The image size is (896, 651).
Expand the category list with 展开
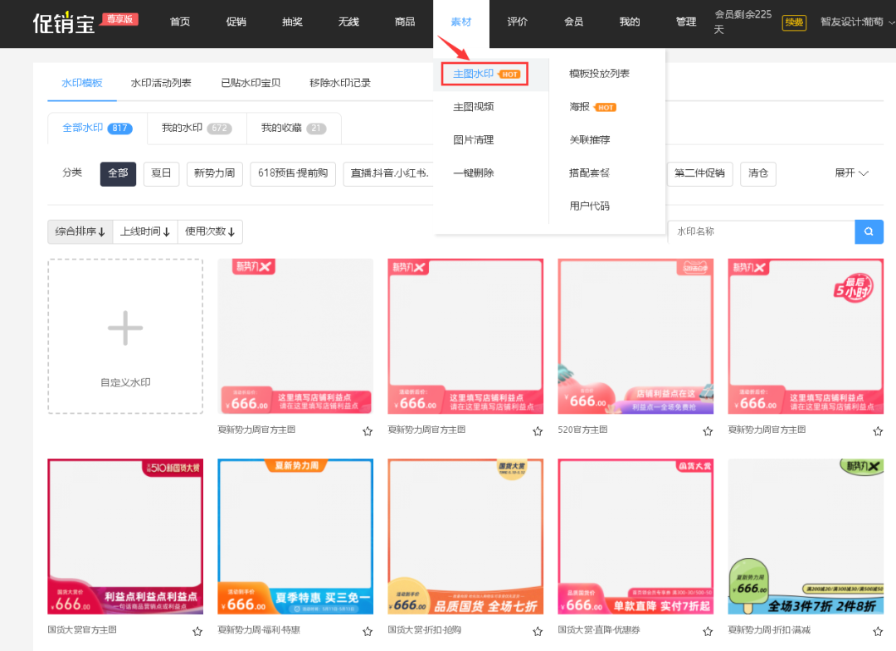click(x=851, y=173)
